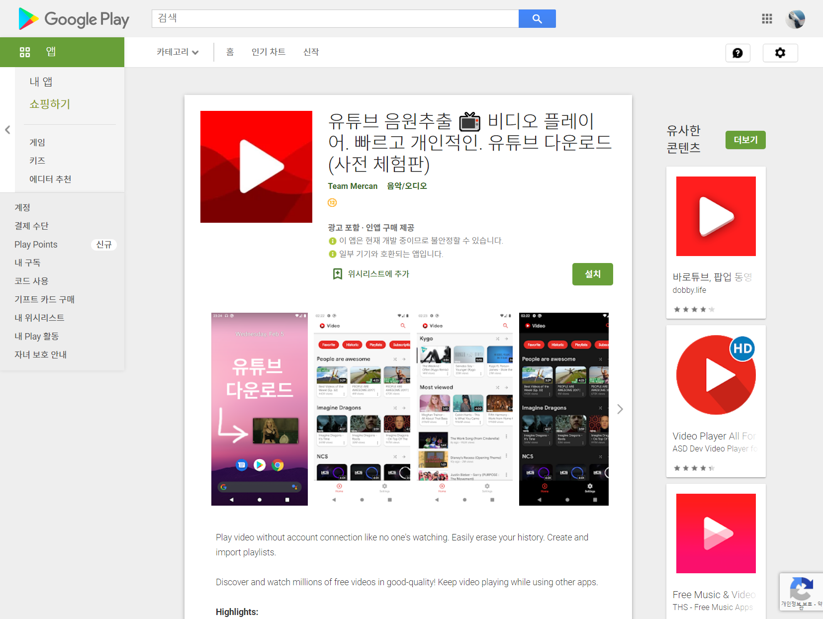823x619 pixels.
Task: Open Play Points
Action: point(36,244)
